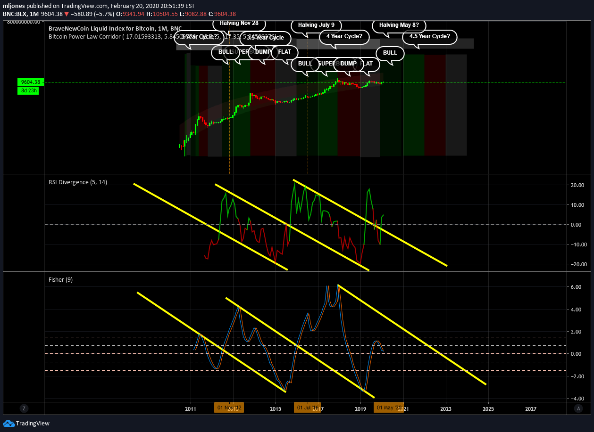
Task: Click the 2023 year label on time axis
Action: pos(446,408)
